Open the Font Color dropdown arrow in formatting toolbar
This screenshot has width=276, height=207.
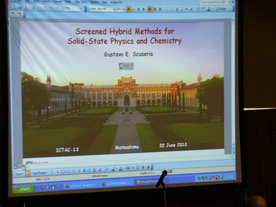click(212, 9)
